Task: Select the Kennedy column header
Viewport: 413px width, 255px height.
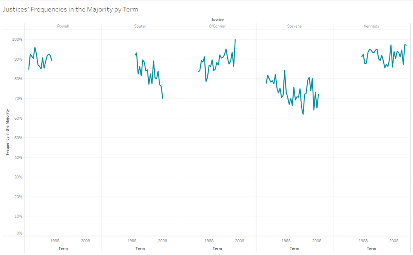Action: click(371, 26)
